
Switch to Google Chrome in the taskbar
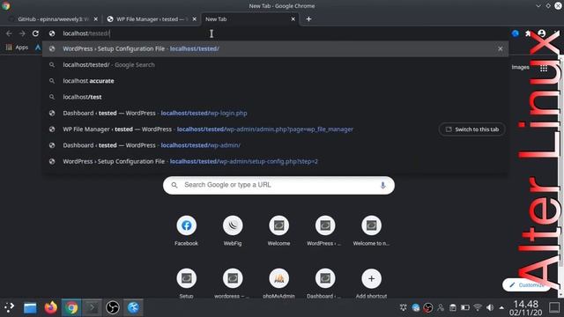[x=71, y=307]
